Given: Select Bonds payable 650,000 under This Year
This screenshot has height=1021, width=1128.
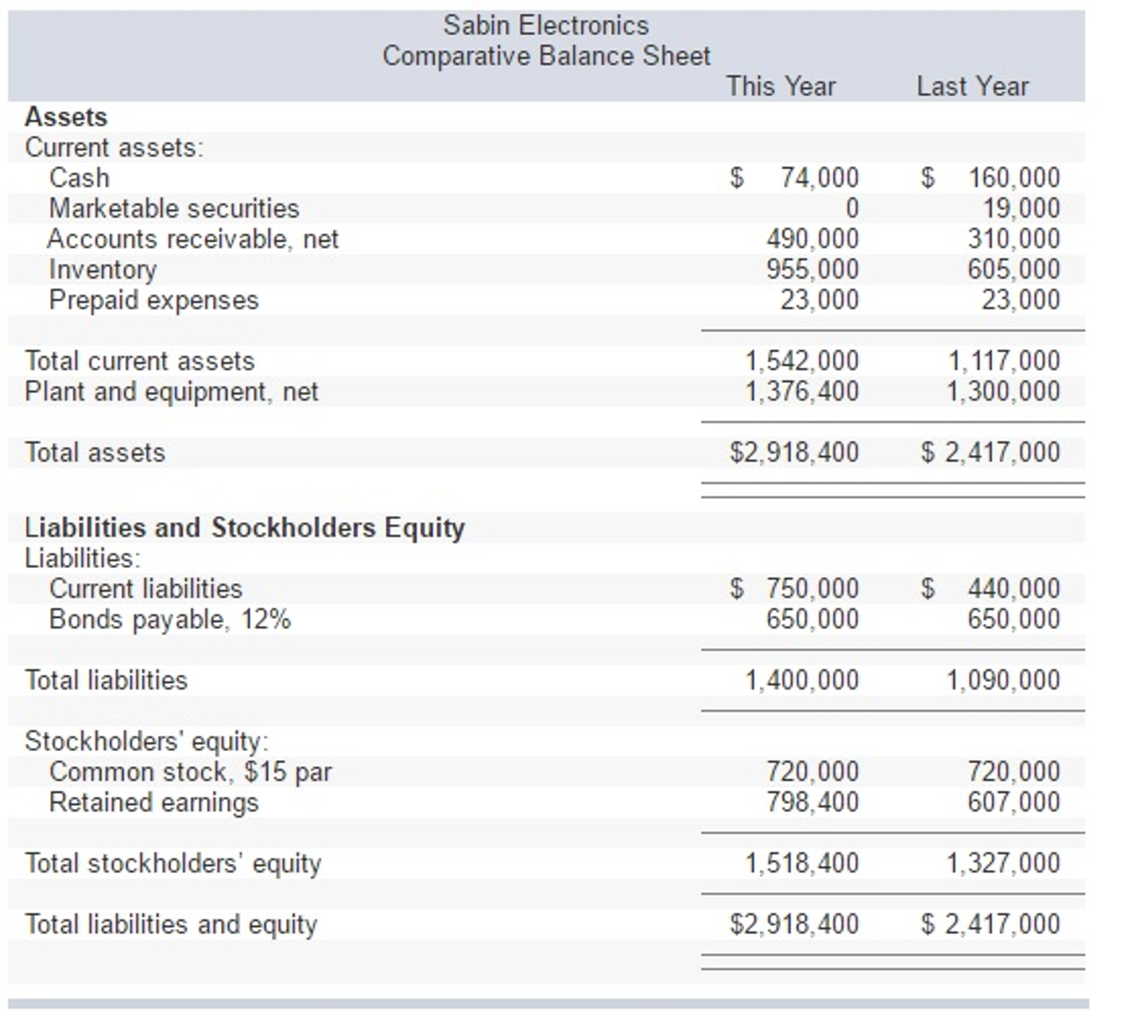Looking at the screenshot, I should 813,619.
